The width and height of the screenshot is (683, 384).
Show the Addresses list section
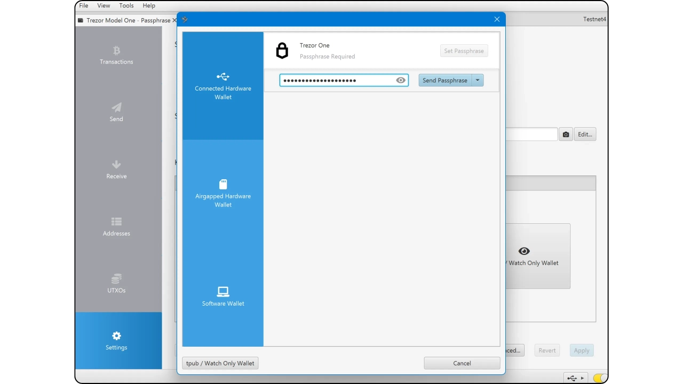[x=116, y=227]
